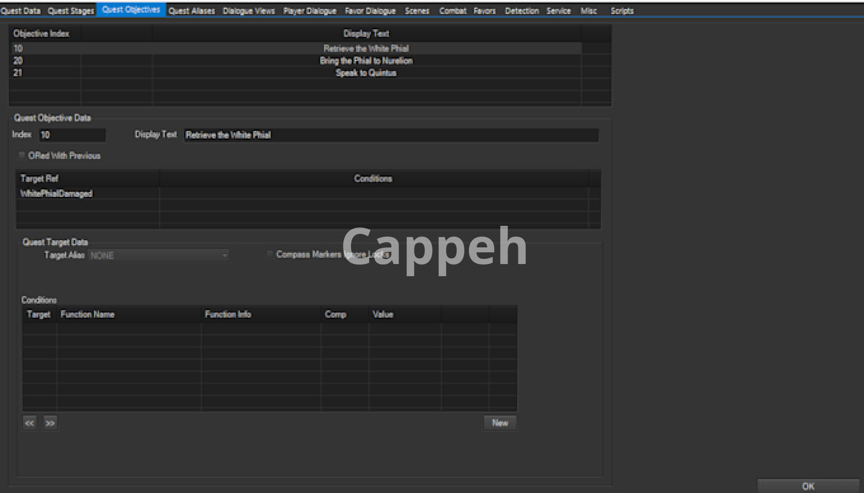Toggle Compass Markers Ignore Locks checkbox

coord(270,255)
